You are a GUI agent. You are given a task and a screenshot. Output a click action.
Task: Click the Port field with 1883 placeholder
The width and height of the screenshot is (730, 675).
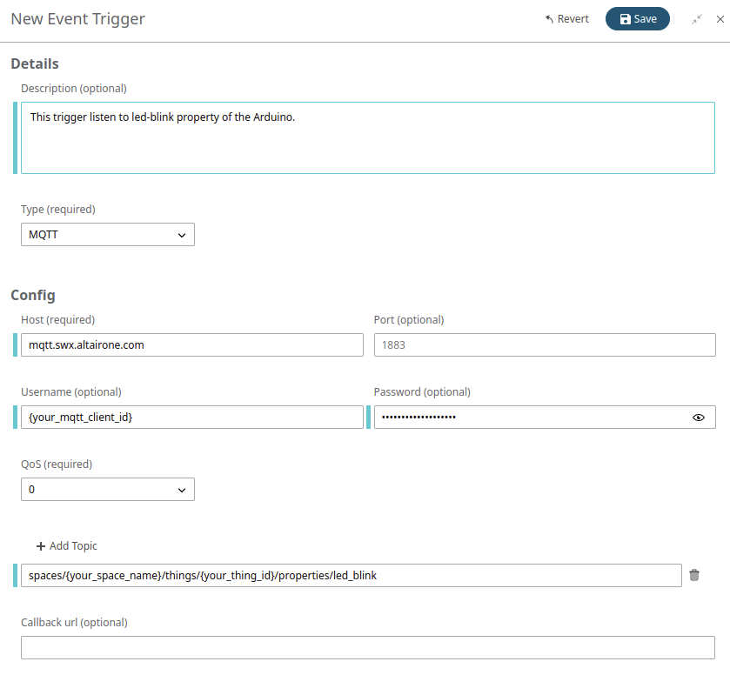544,345
